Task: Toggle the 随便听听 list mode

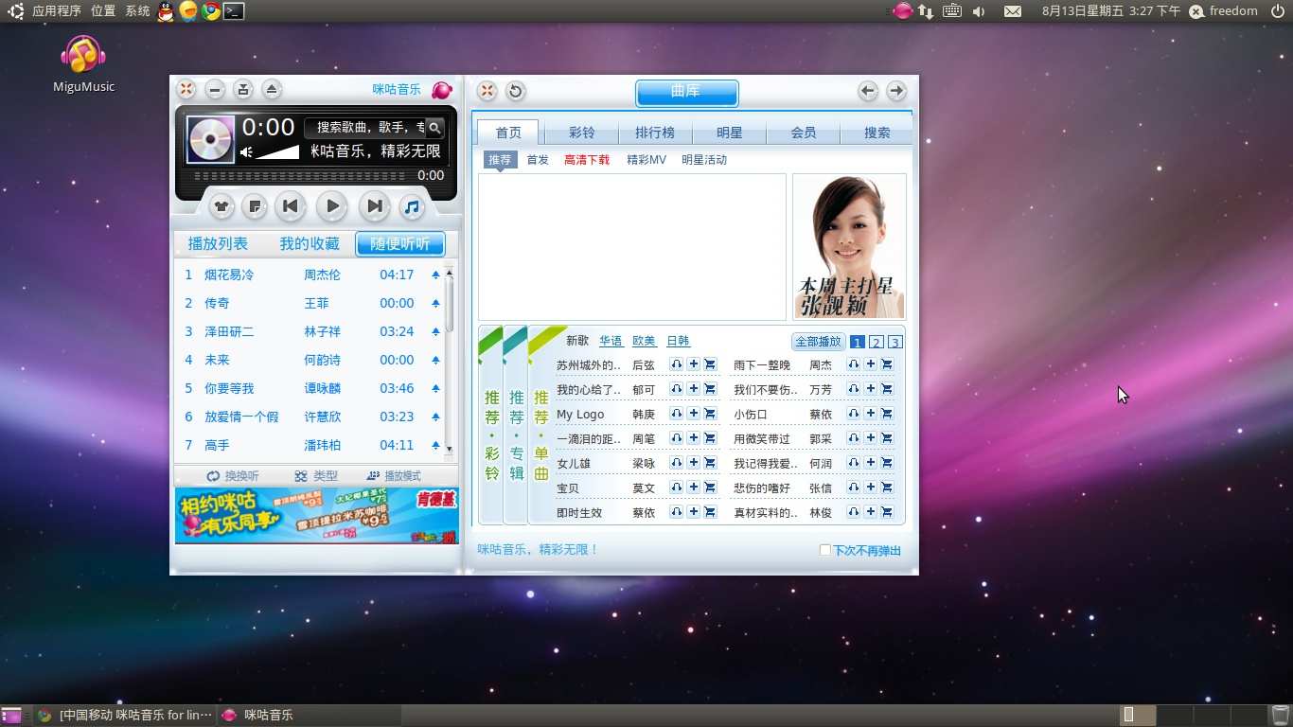Action: click(399, 244)
